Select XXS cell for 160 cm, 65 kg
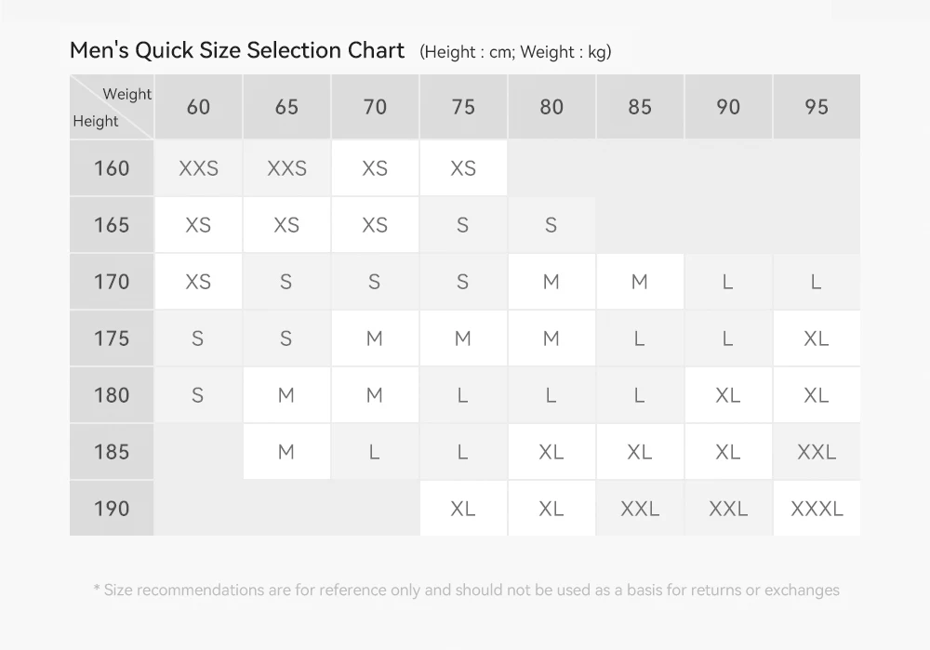Image resolution: width=930 pixels, height=650 pixels. click(286, 168)
